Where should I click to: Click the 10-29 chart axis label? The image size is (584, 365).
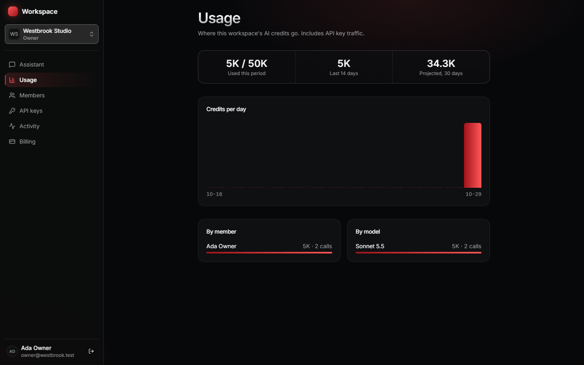point(473,194)
